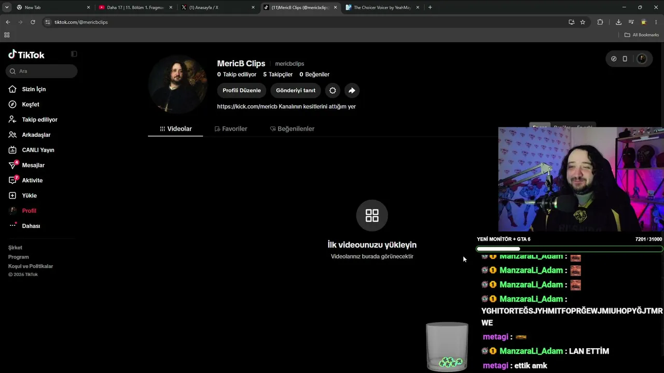The height and width of the screenshot is (373, 664).
Task: Open Chrome downloads
Action: 618,22
